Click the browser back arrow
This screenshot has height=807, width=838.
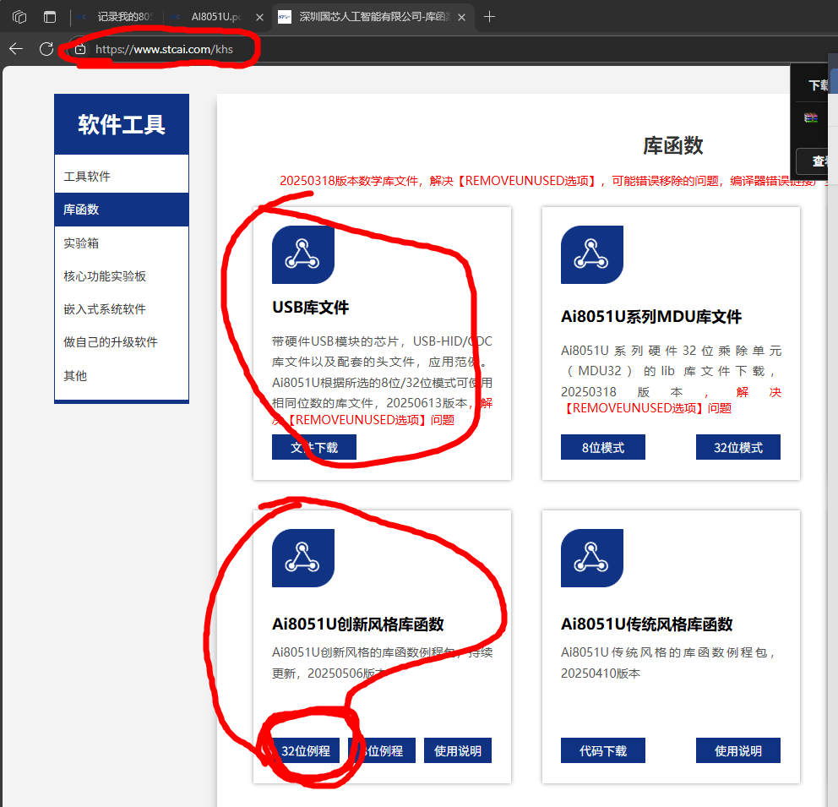(x=16, y=49)
